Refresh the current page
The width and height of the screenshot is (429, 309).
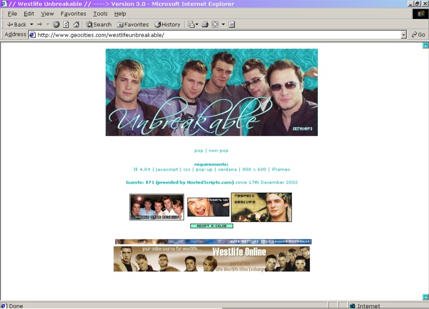point(66,24)
